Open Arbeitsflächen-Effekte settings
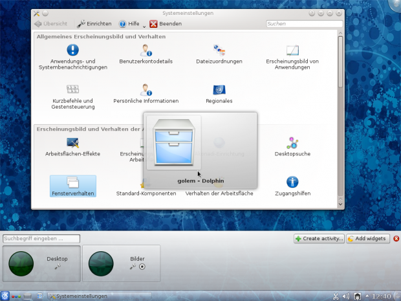The width and height of the screenshot is (401, 301). (73, 143)
